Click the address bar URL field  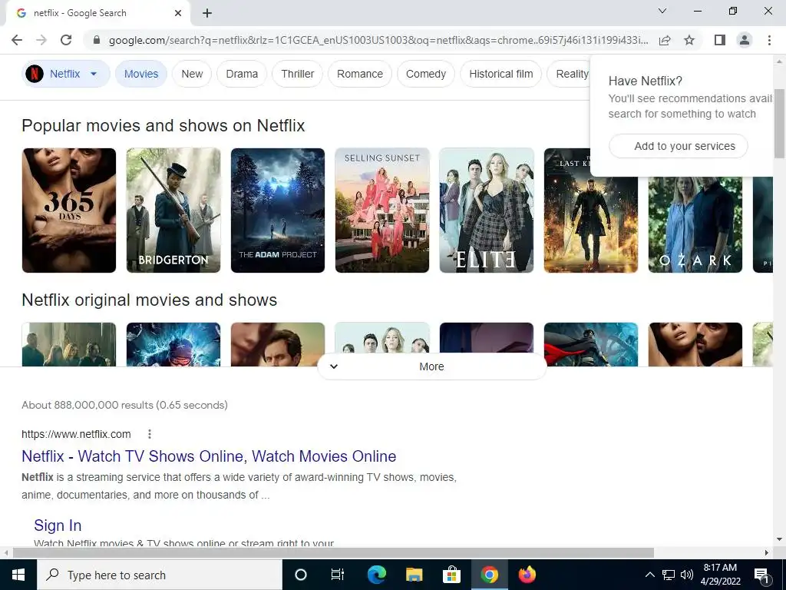378,40
